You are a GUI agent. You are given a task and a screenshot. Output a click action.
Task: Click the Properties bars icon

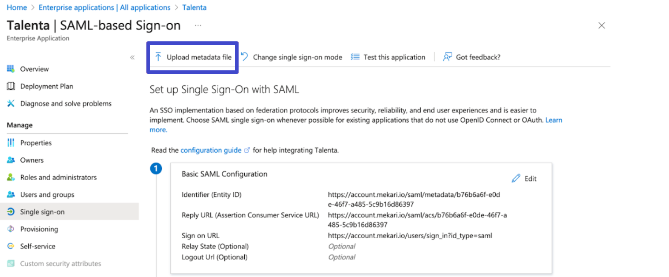pos(11,143)
